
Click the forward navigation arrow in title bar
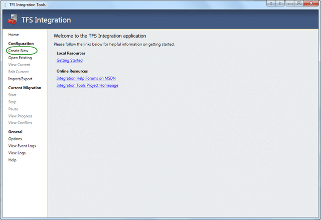point(280,4)
